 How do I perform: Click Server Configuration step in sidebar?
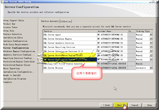point(16,48)
